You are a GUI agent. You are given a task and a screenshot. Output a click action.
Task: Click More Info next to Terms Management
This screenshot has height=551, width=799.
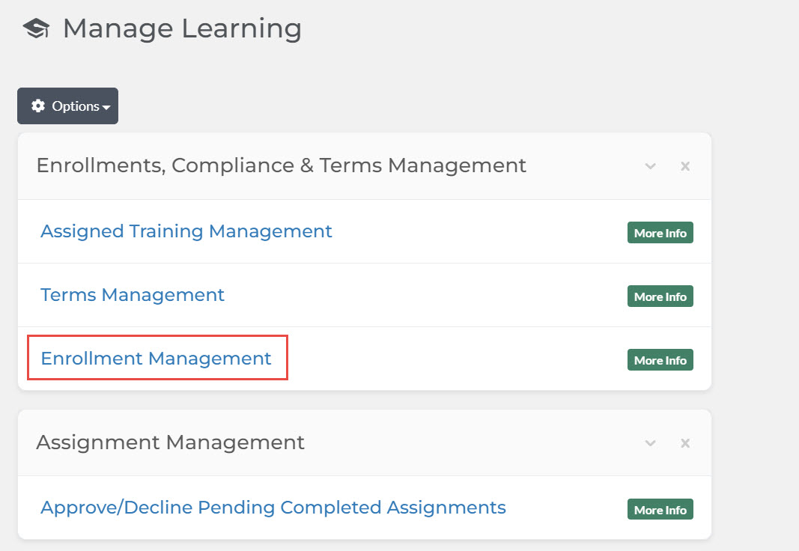point(660,296)
